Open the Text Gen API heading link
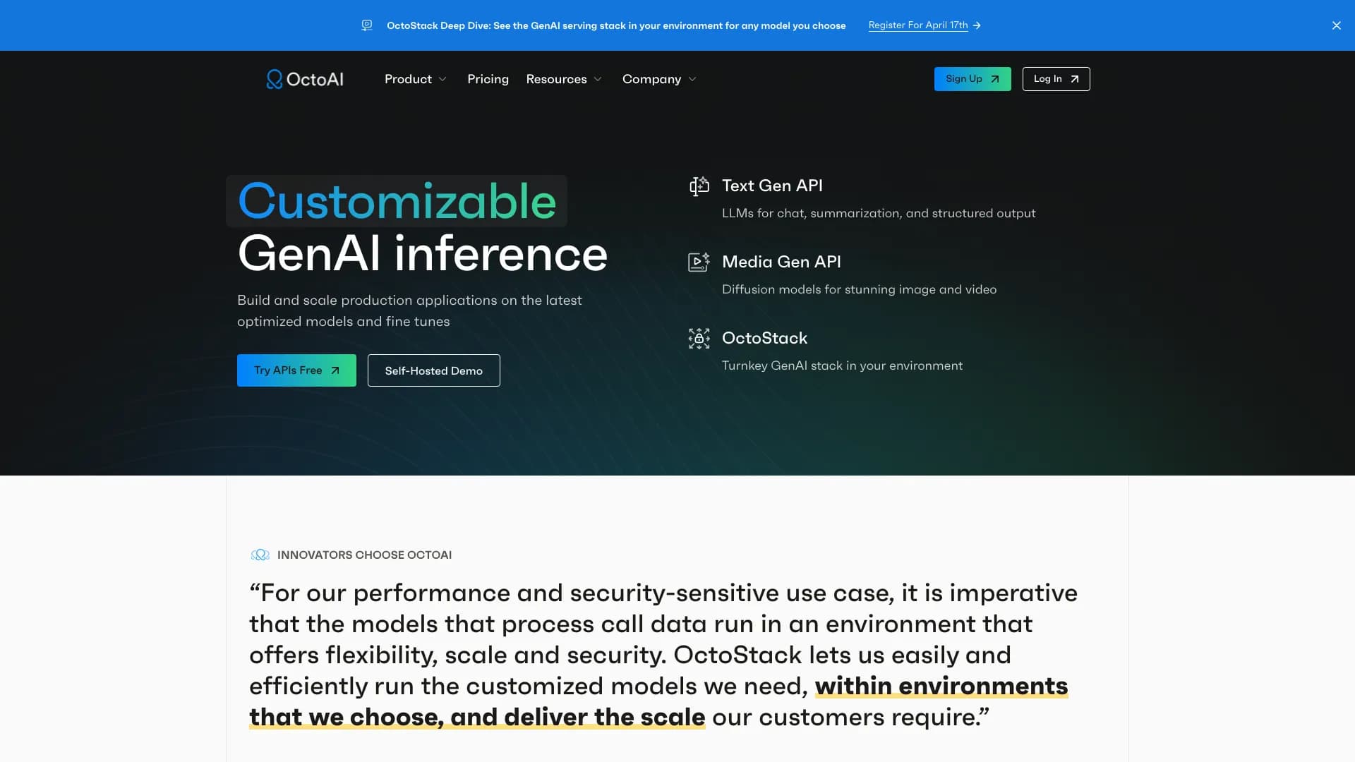The height and width of the screenshot is (762, 1355). coord(772,186)
